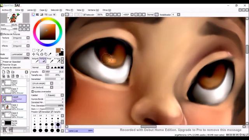
Task: Open the layer Mode Luminosidad dropdown
Action: (20, 54)
